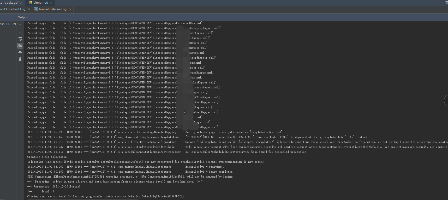
Task: Toggle scroll to end of output
Action: 20,46
